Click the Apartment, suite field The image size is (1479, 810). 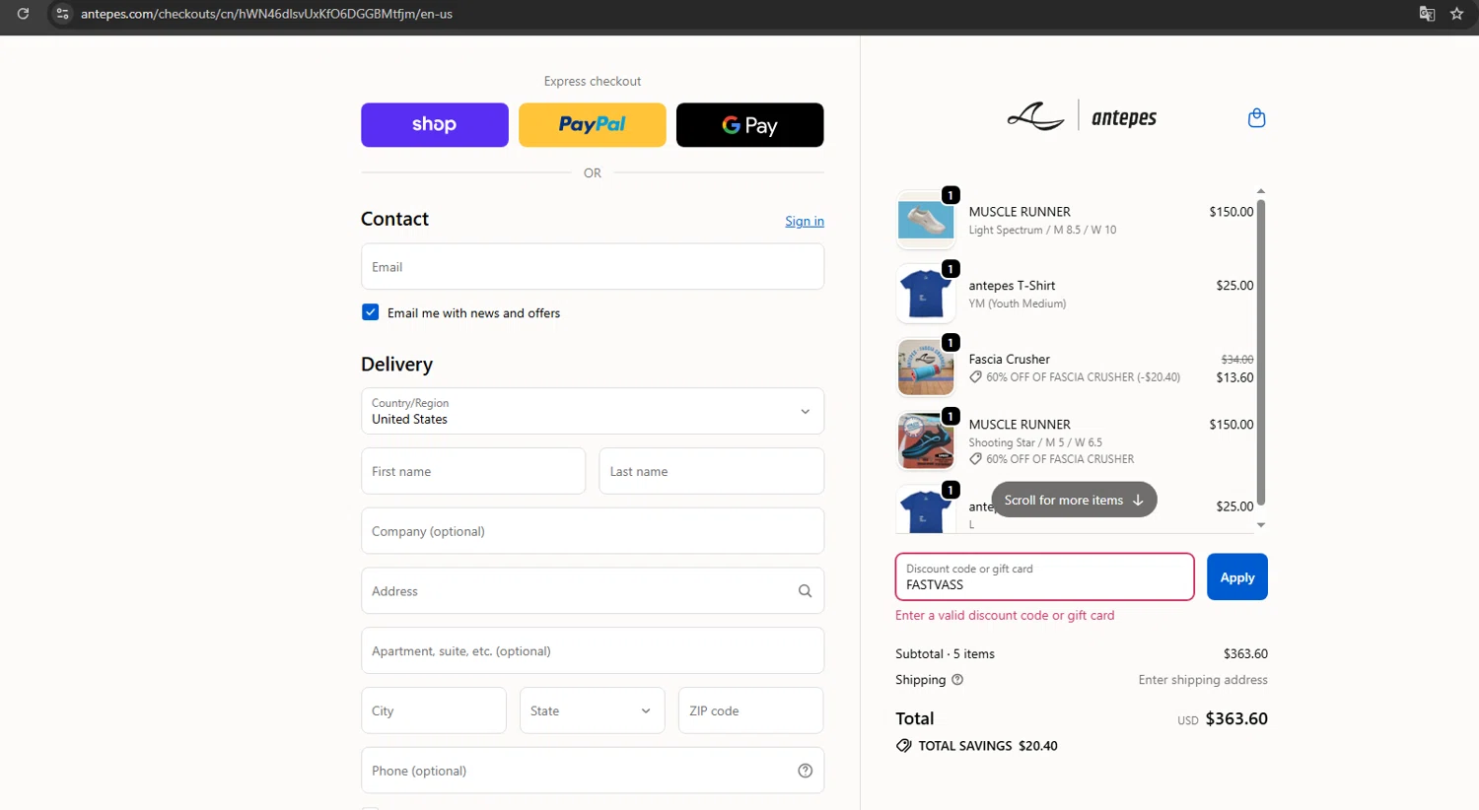point(593,651)
